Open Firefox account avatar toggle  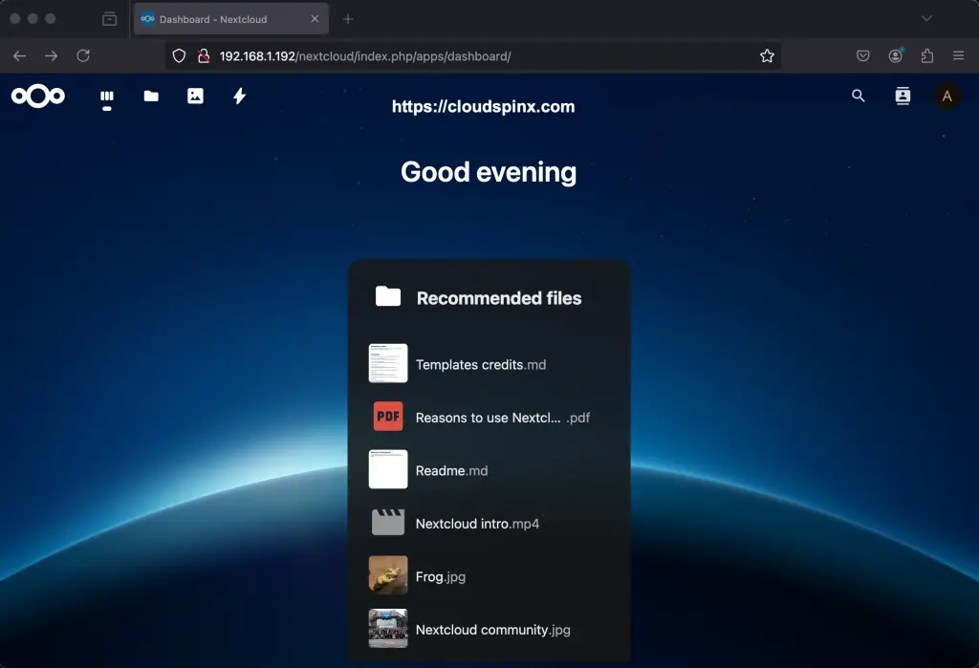895,55
